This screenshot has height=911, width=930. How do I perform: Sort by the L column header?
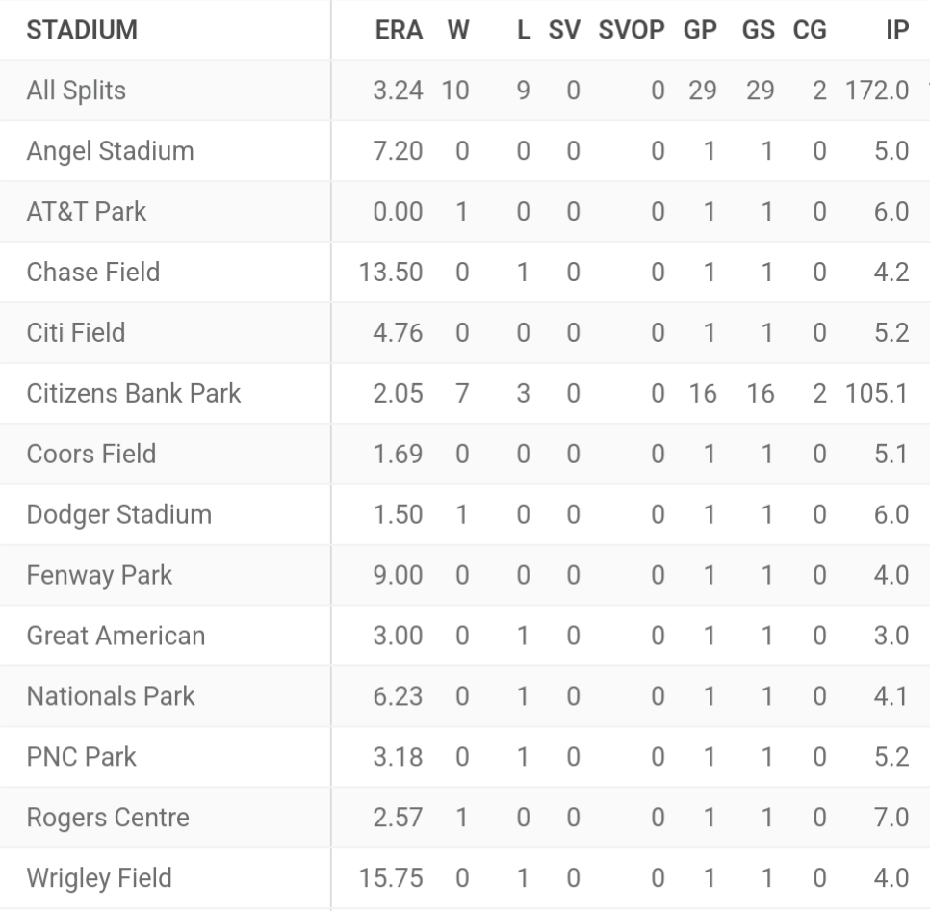523,30
